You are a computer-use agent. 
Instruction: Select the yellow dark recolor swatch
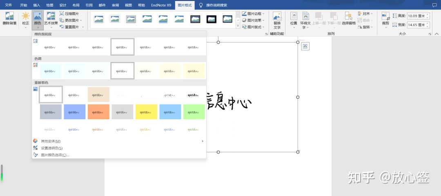(x=146, y=112)
